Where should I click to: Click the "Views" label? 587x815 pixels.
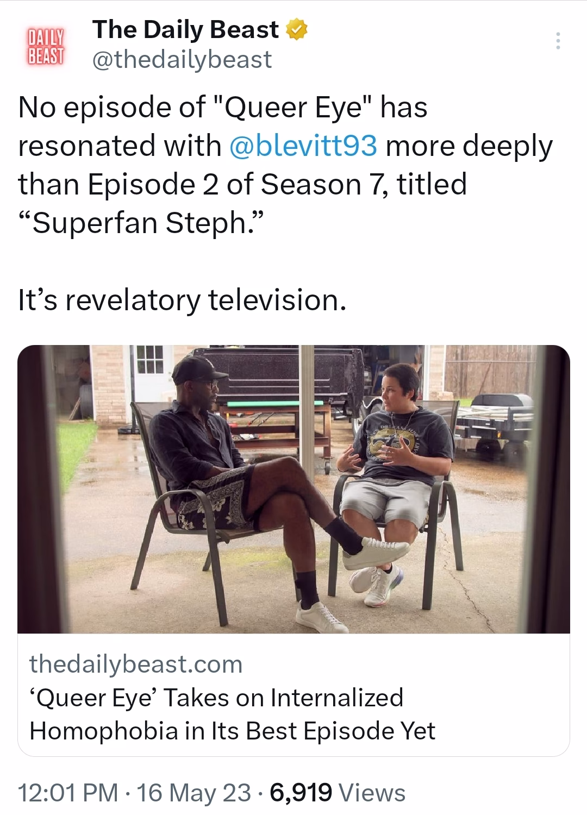372,792
